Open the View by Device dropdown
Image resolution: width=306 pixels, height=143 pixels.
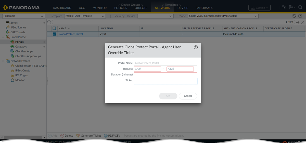click(155, 16)
